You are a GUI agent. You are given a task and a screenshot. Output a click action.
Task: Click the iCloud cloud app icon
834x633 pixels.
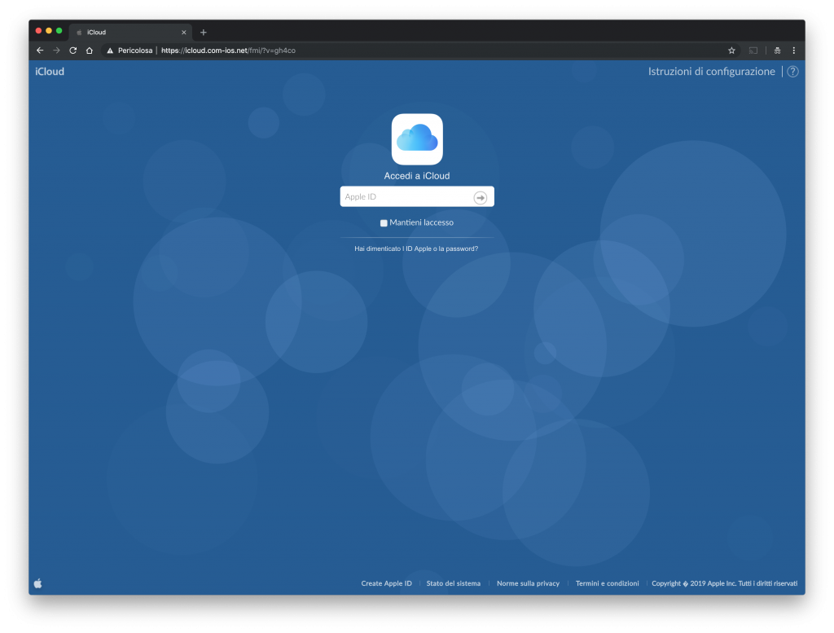(x=417, y=139)
